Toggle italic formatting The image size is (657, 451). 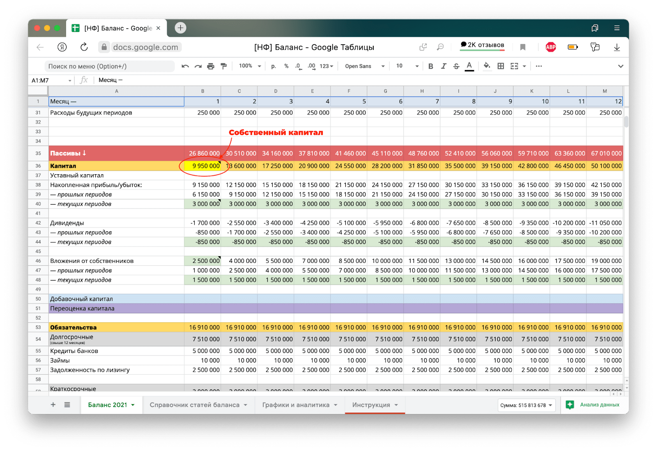click(x=443, y=66)
